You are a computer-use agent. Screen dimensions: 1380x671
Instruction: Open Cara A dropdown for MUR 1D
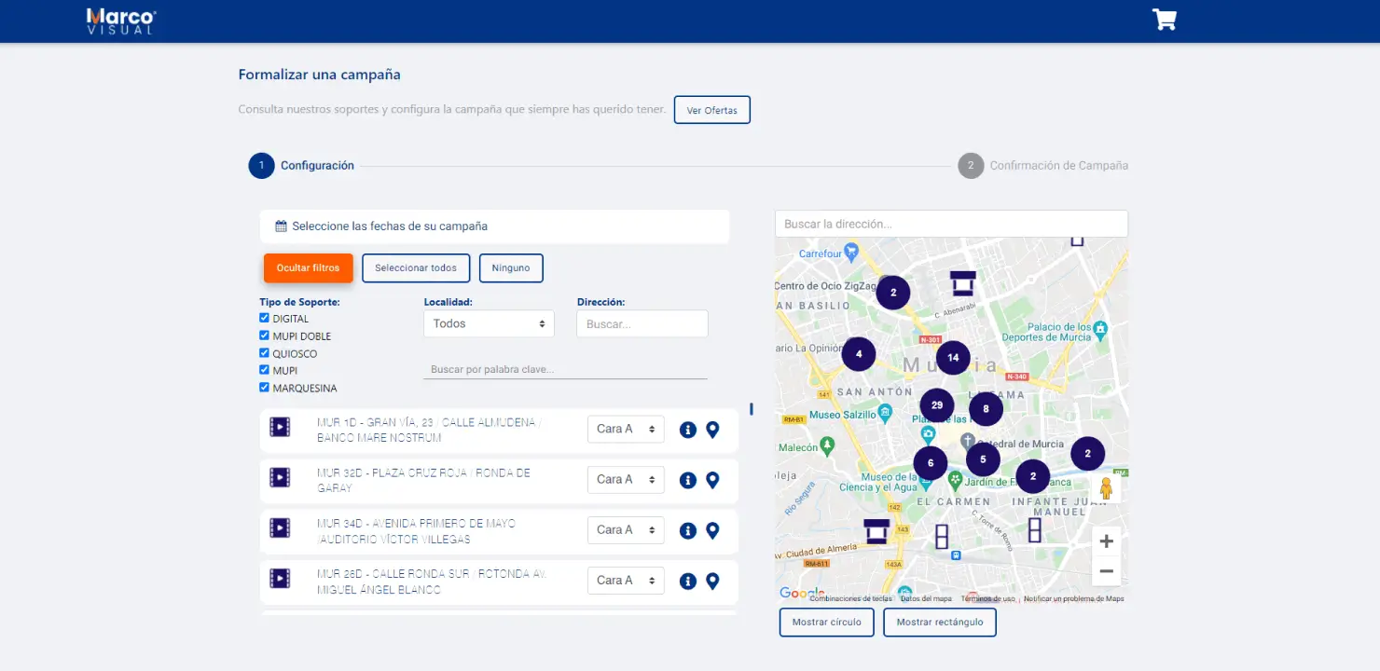coord(626,430)
